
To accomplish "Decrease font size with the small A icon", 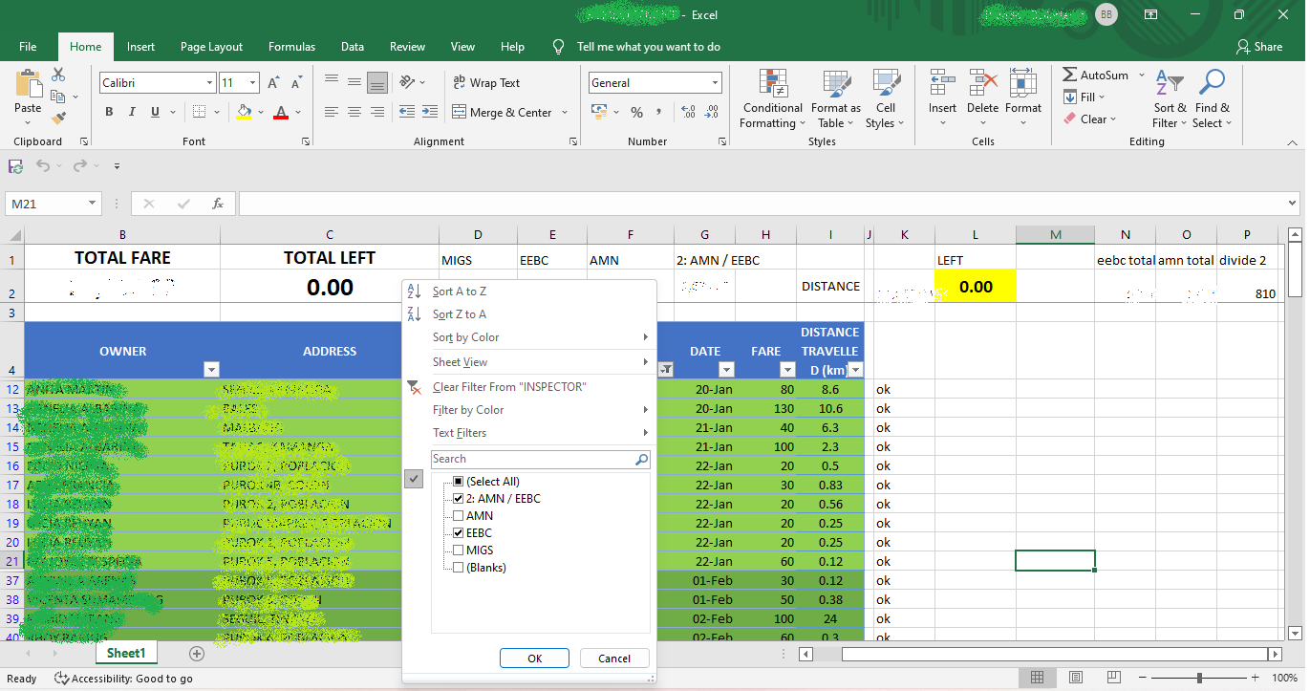I will pyautogui.click(x=297, y=83).
